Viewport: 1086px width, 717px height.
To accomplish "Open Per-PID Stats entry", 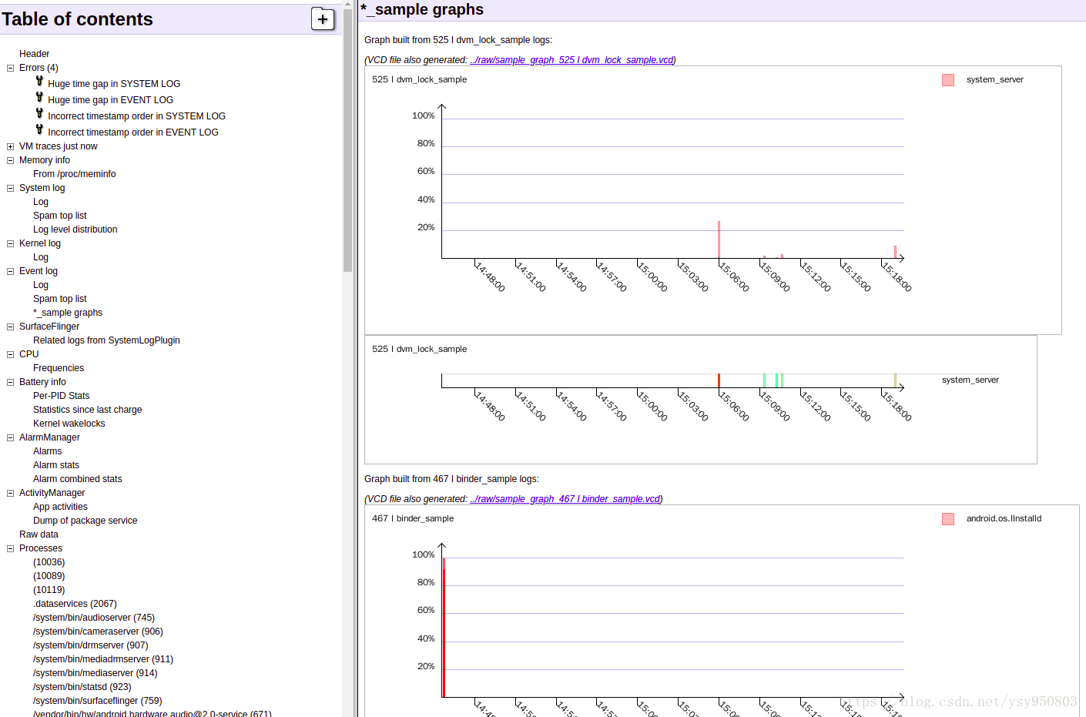I will 62,396.
